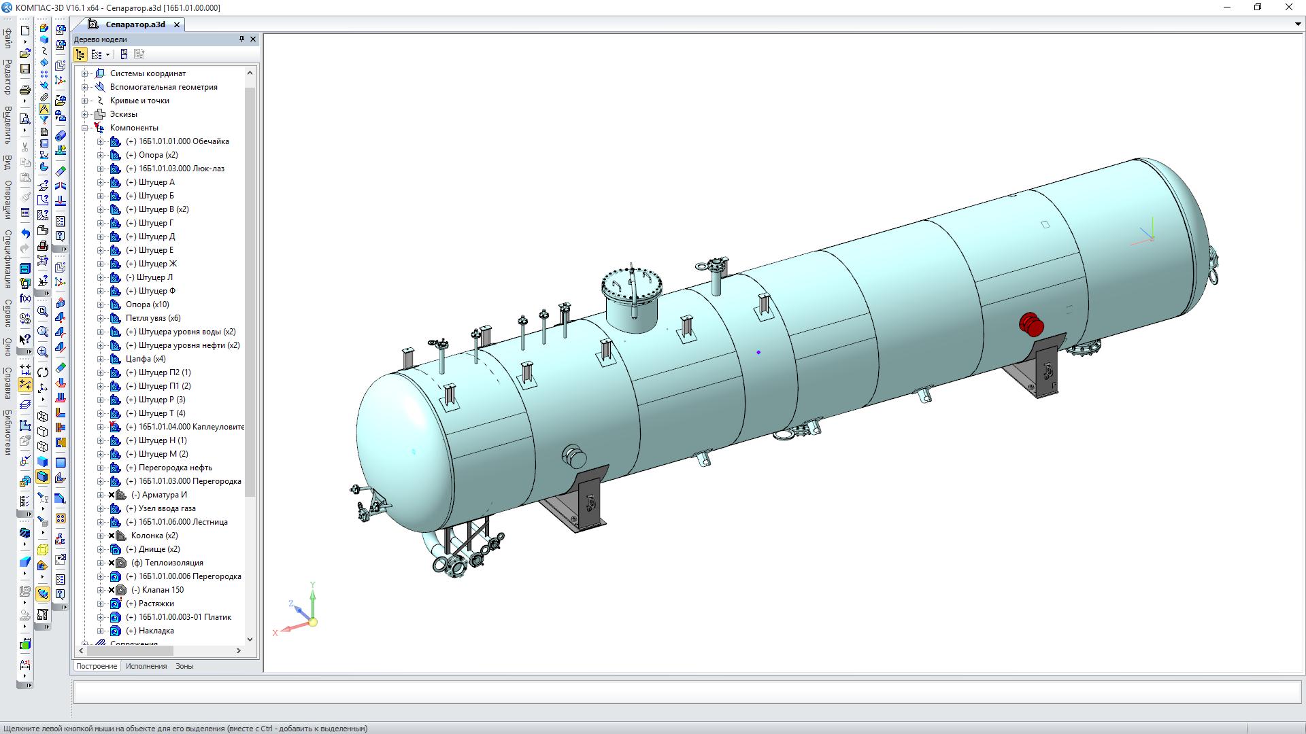Collapse the Компоненты tree node

pyautogui.click(x=86, y=128)
